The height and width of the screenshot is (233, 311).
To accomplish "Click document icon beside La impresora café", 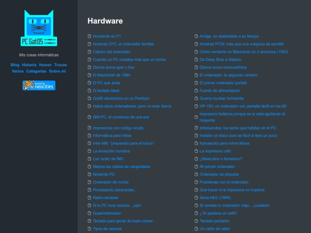I will tap(196, 151).
